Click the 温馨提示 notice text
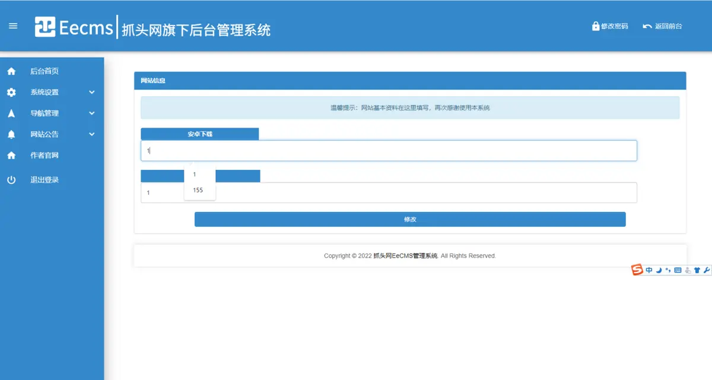 click(x=410, y=108)
